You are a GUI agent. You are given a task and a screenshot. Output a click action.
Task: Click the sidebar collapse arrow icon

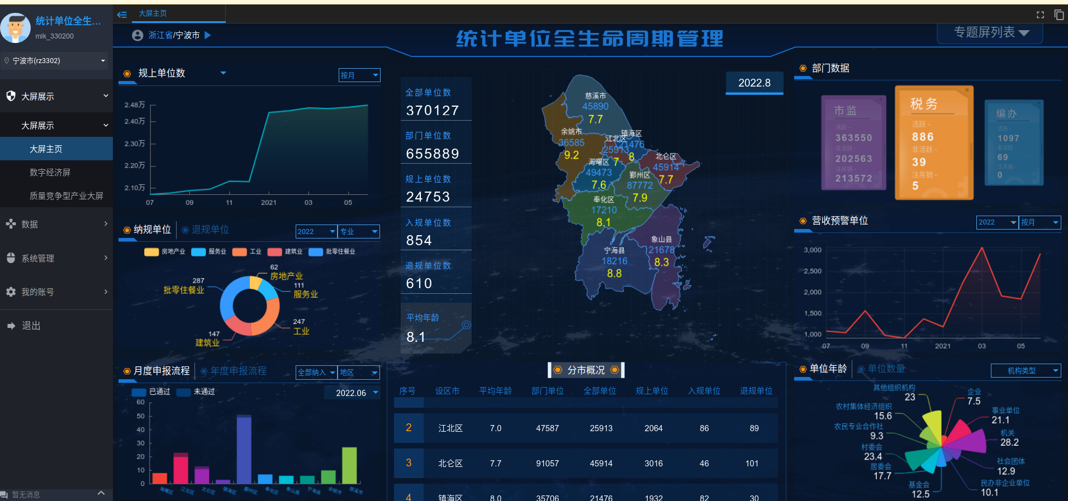pyautogui.click(x=122, y=15)
